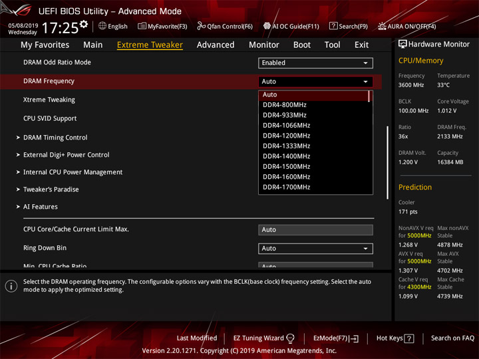Click the info icon beside help text
Image resolution: width=479 pixels, height=359 pixels.
tap(11, 286)
